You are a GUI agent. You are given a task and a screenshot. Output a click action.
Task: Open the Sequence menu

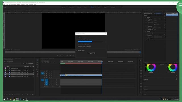(x=13, y=5)
